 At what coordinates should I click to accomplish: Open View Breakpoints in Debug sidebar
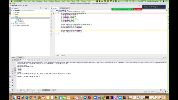(x=12, y=71)
